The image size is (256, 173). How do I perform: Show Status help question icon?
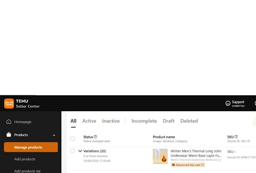[x=96, y=136]
